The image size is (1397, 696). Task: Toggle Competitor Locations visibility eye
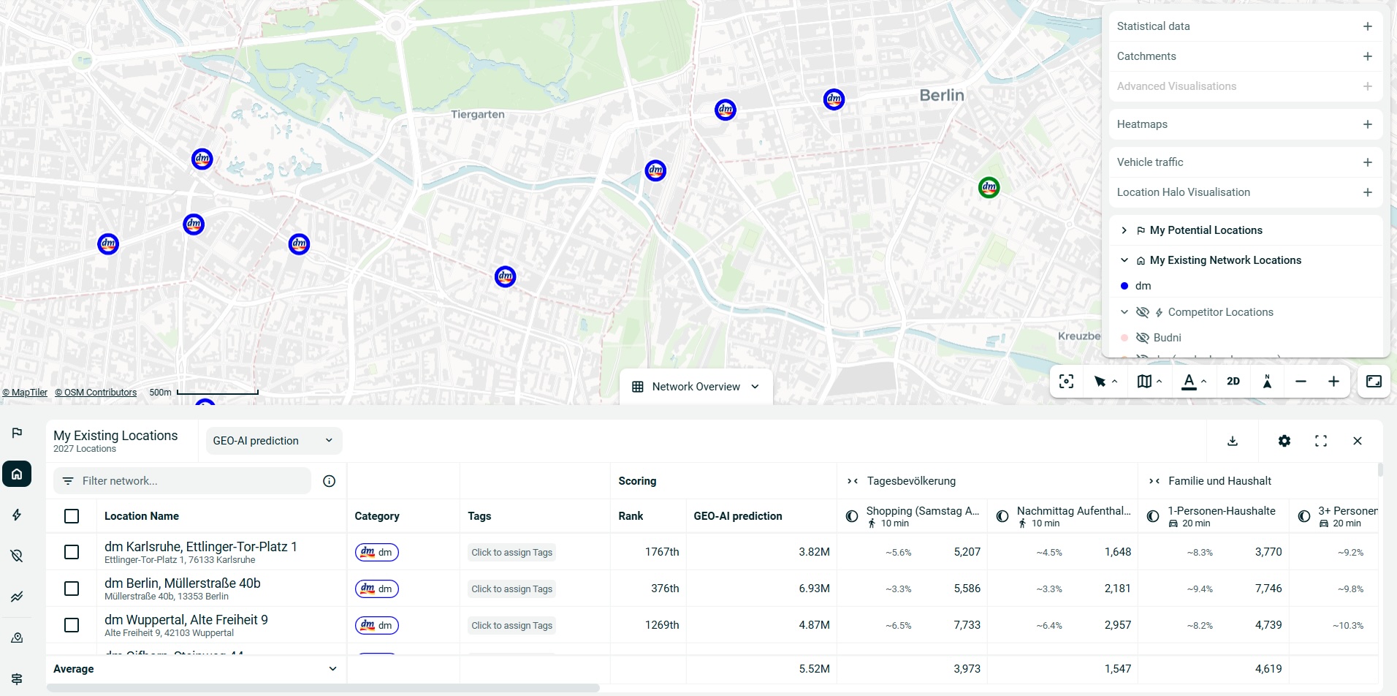pos(1143,312)
